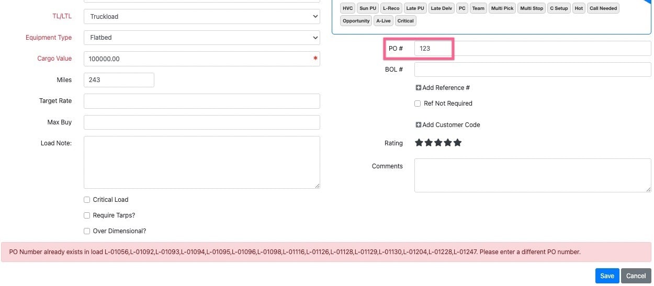Toggle the Ref Not Required checkbox
This screenshot has height=286, width=654.
[418, 104]
